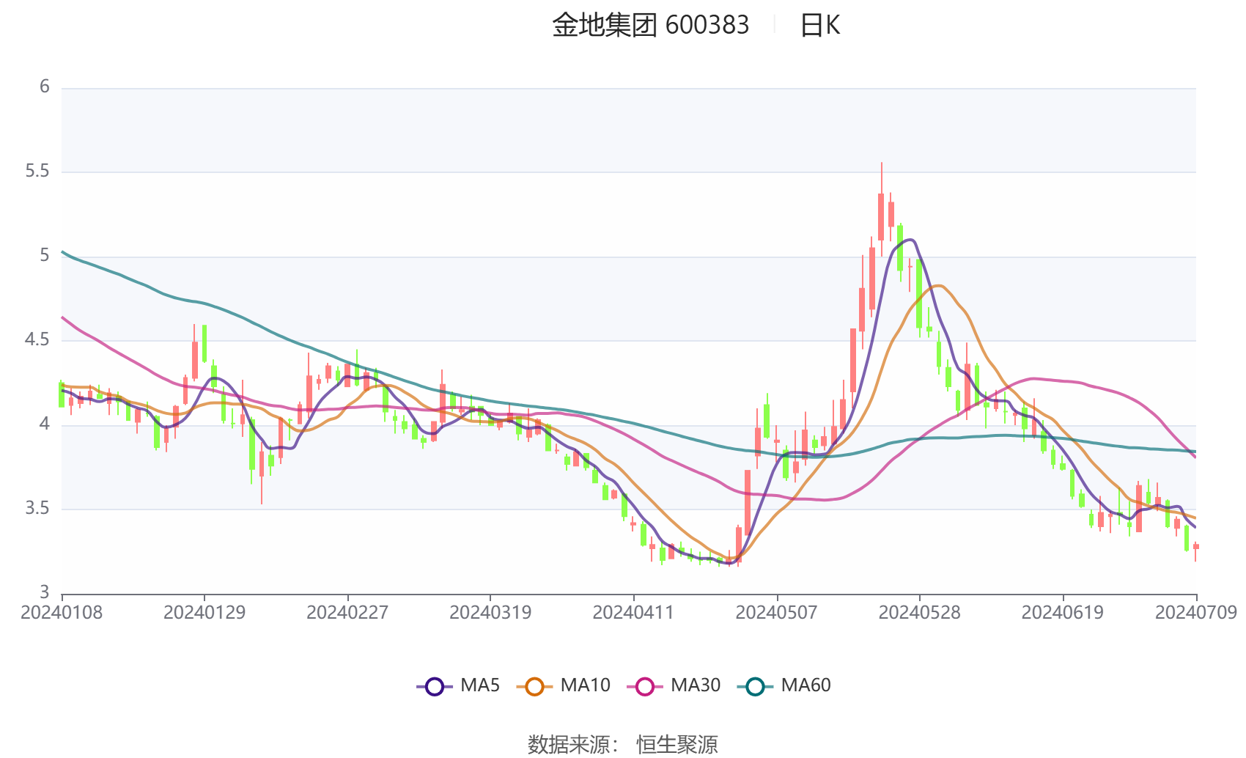The image size is (1246, 758).
Task: Click the MA5 purple legend marker circle
Action: (435, 687)
